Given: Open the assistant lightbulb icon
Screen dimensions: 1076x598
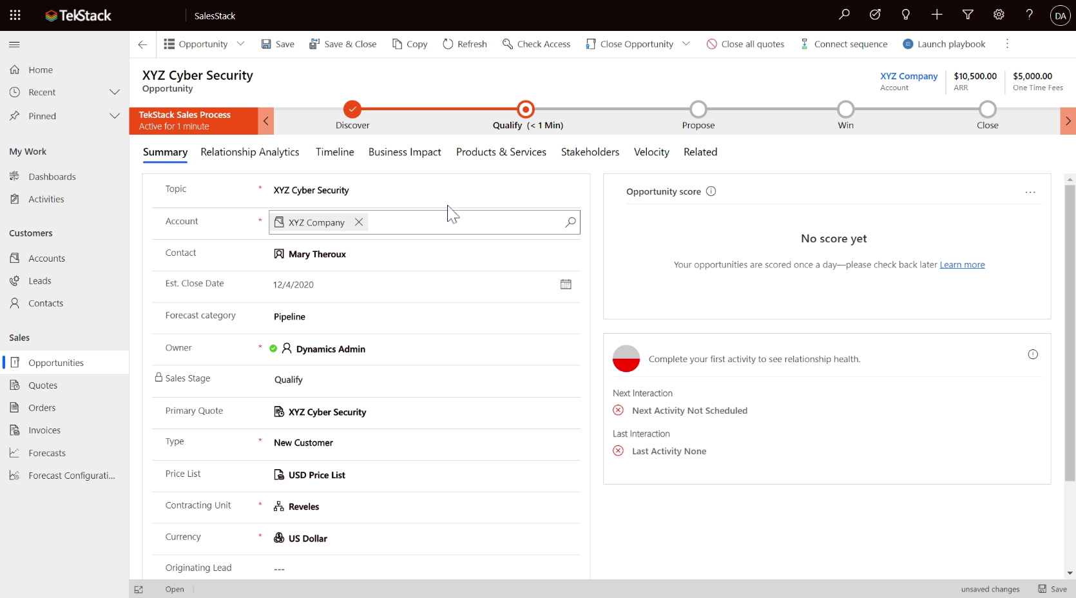Looking at the screenshot, I should 906,14.
